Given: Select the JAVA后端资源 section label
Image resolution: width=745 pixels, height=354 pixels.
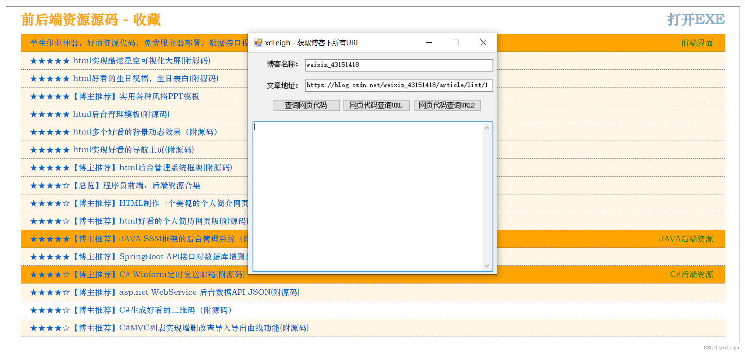Looking at the screenshot, I should tap(686, 239).
